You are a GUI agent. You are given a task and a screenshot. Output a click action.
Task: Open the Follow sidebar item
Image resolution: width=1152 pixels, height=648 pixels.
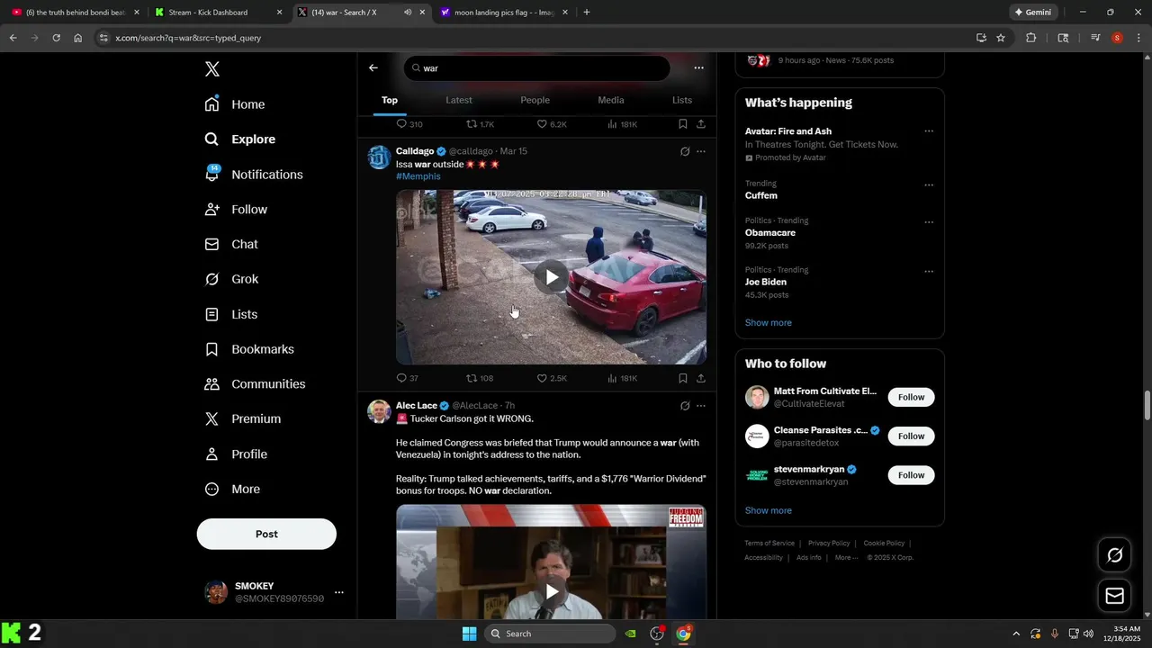click(x=236, y=210)
